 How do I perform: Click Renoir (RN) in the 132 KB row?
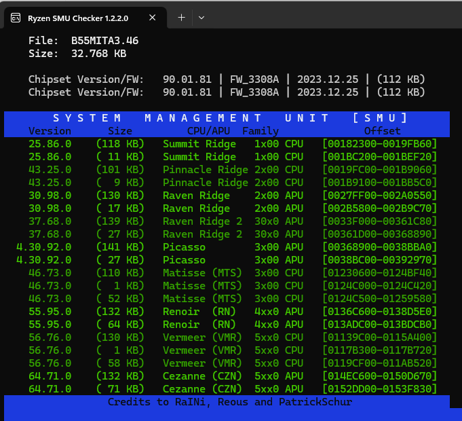pyautogui.click(x=199, y=312)
